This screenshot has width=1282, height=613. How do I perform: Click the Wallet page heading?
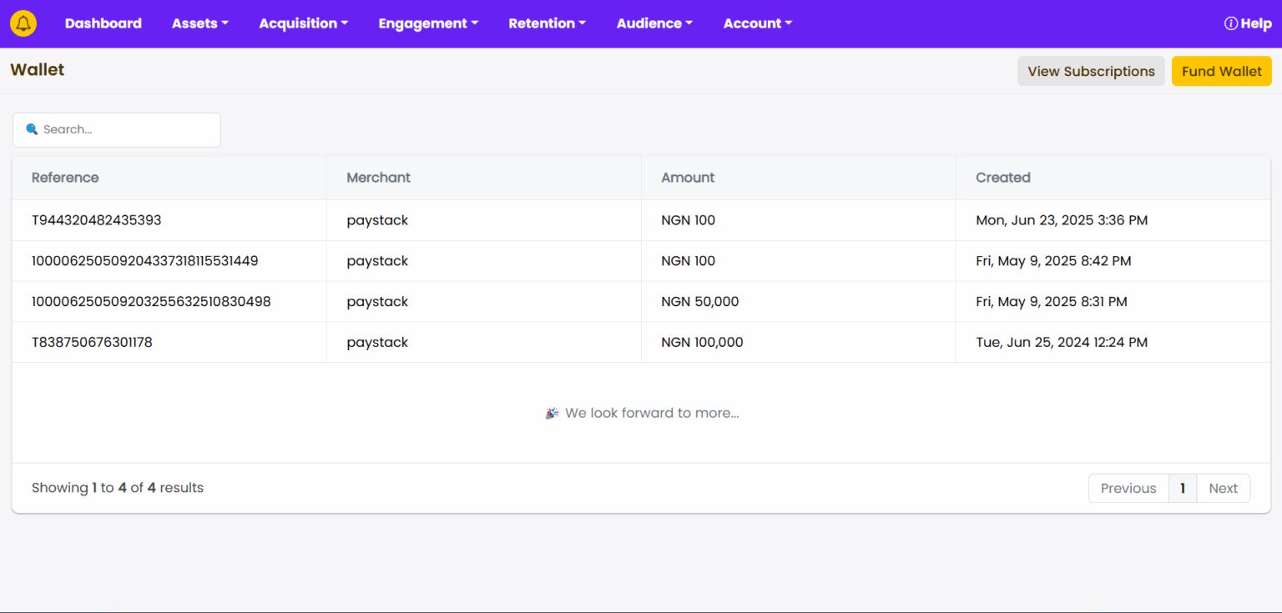coord(37,70)
